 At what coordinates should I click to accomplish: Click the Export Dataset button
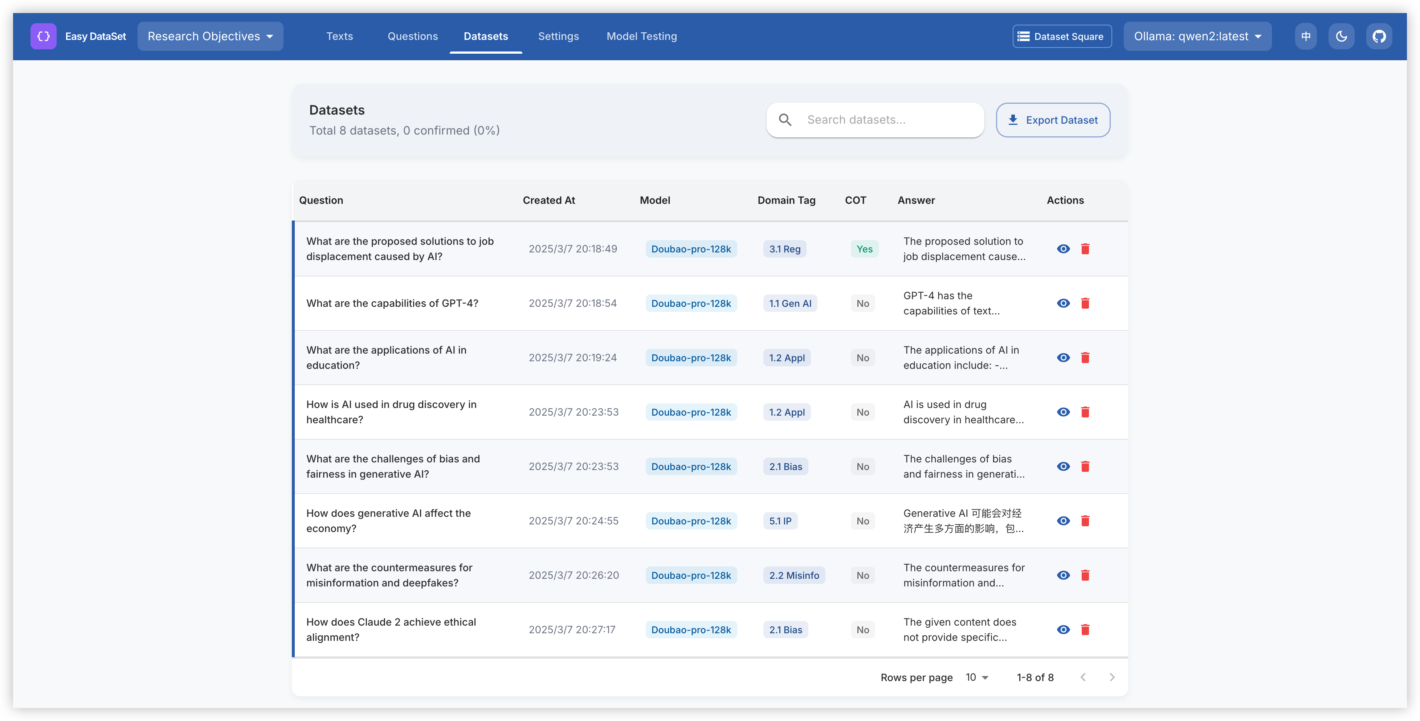[1052, 120]
